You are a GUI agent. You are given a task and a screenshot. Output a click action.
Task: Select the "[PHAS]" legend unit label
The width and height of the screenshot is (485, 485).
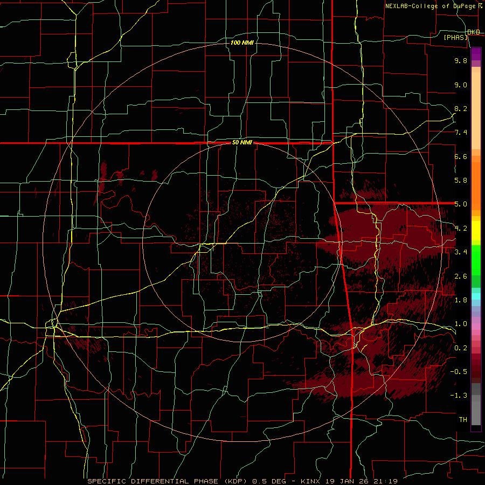[456, 38]
